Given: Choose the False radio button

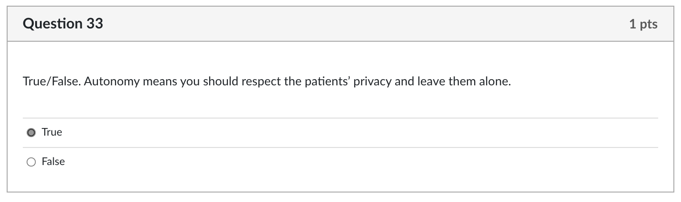Looking at the screenshot, I should [31, 162].
